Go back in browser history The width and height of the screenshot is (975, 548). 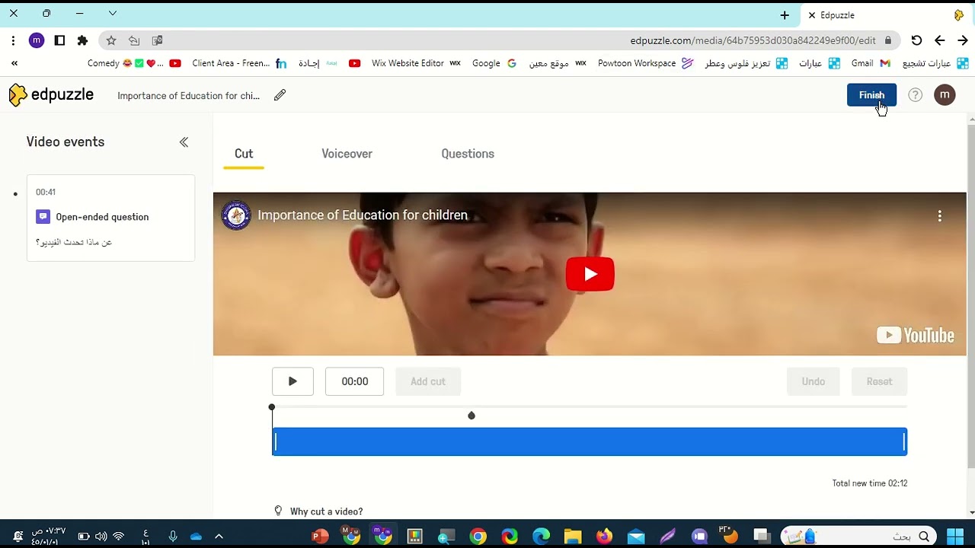(940, 40)
